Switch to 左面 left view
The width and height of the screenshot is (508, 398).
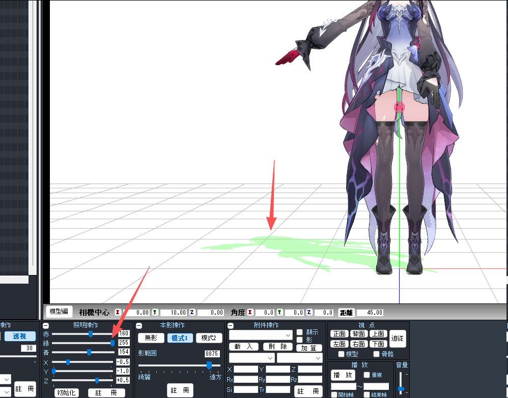tap(340, 344)
